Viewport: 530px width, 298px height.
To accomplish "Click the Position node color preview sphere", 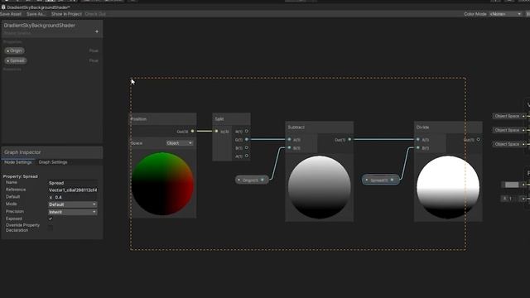I will [x=162, y=184].
